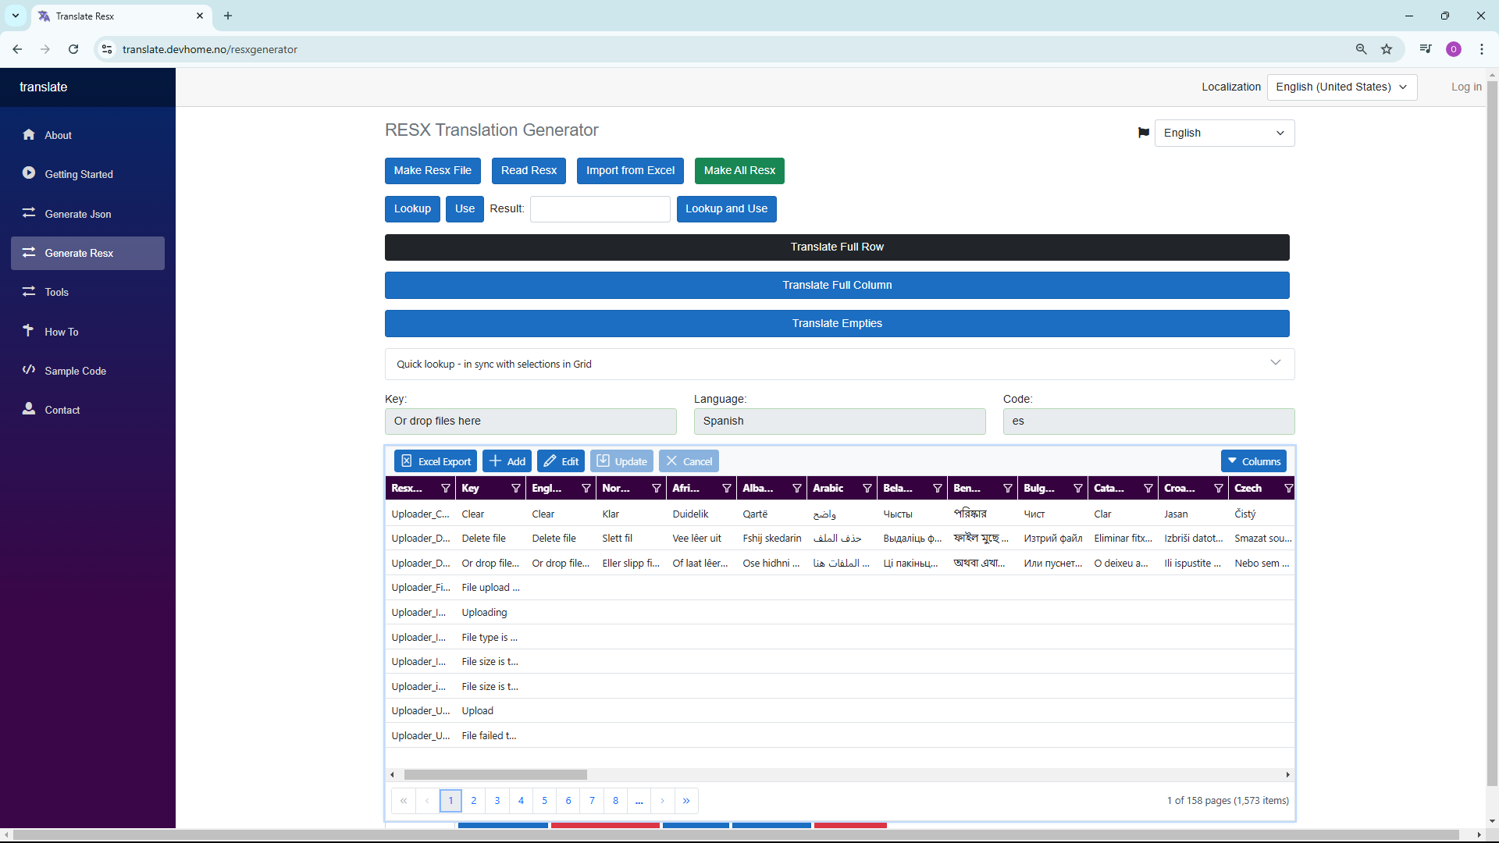Open the About page in sidebar

point(87,135)
